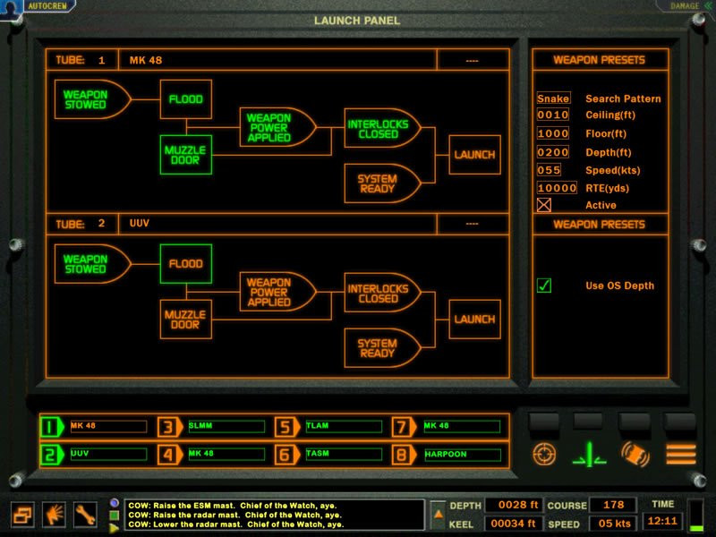
Task: Click the RTE(yds) value field 10000
Action: click(557, 188)
